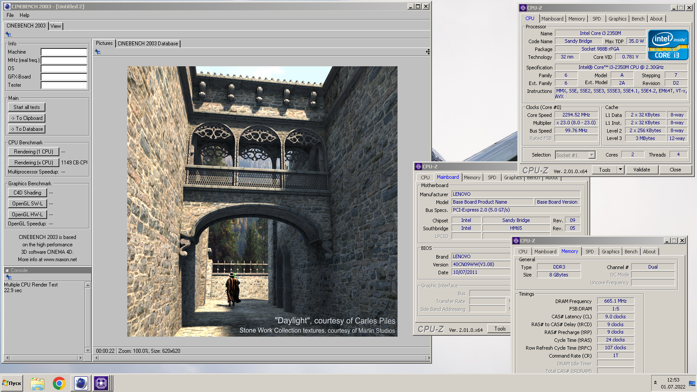Select CPU tab in middle CPU-Z window
The image size is (697, 392).
(425, 177)
